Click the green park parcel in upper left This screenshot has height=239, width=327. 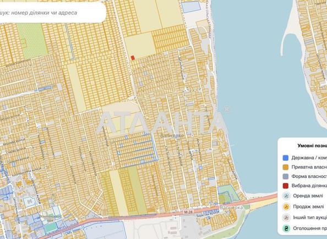(32, 41)
